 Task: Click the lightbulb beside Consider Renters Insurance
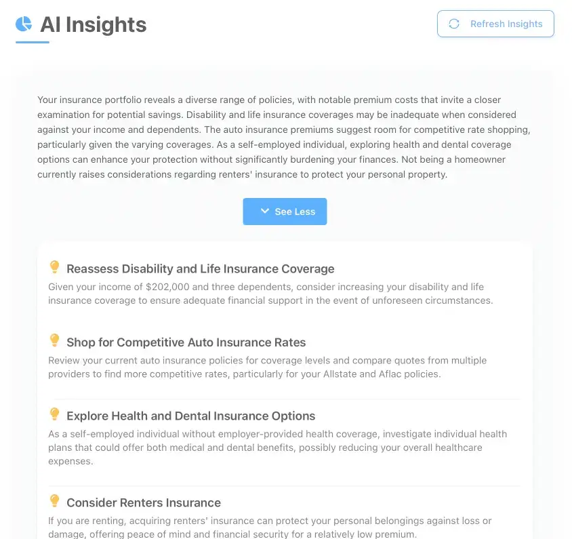54,500
